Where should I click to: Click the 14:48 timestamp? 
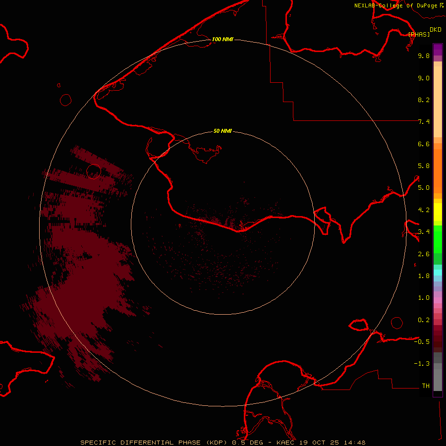pos(355,443)
